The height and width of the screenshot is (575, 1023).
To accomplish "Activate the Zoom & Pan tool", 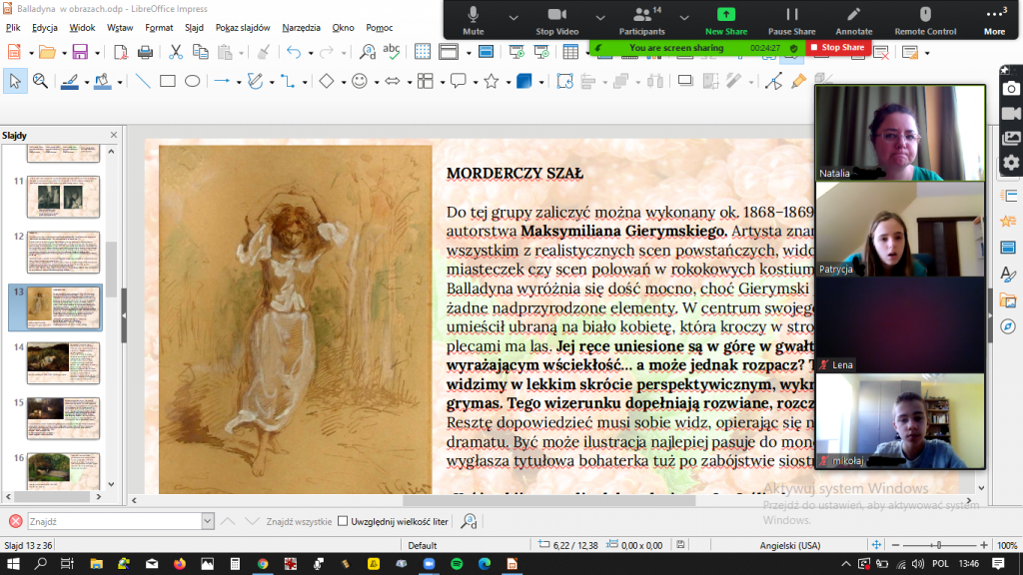I will (40, 82).
